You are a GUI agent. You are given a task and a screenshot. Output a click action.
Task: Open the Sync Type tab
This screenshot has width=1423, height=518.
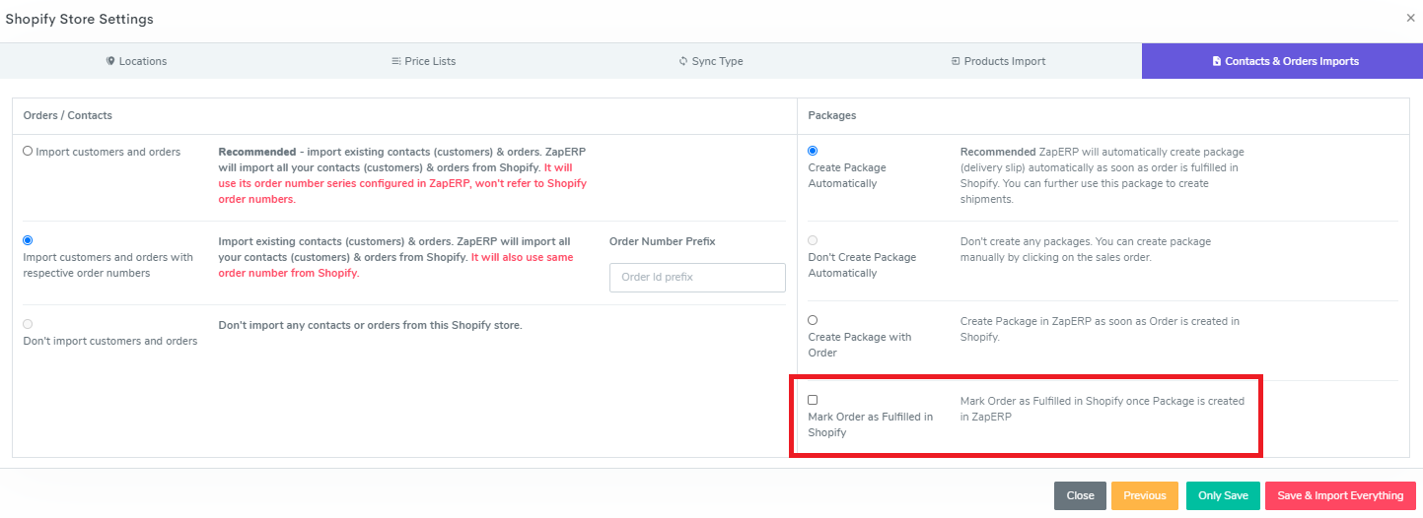click(710, 61)
